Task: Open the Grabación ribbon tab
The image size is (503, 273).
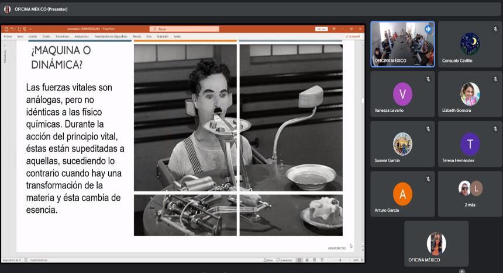Action: point(163,37)
